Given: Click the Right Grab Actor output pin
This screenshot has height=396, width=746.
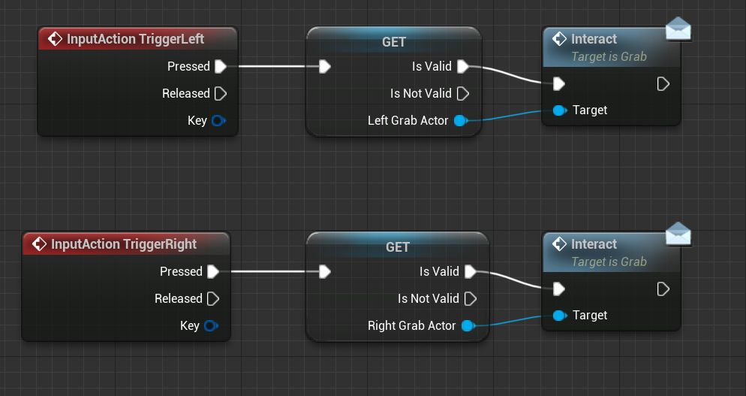Looking at the screenshot, I should [468, 326].
